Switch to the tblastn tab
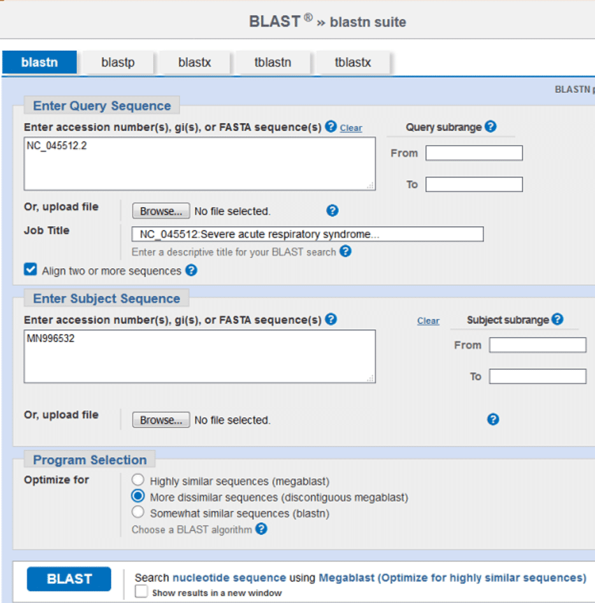Image resolution: width=595 pixels, height=603 pixels. click(273, 62)
